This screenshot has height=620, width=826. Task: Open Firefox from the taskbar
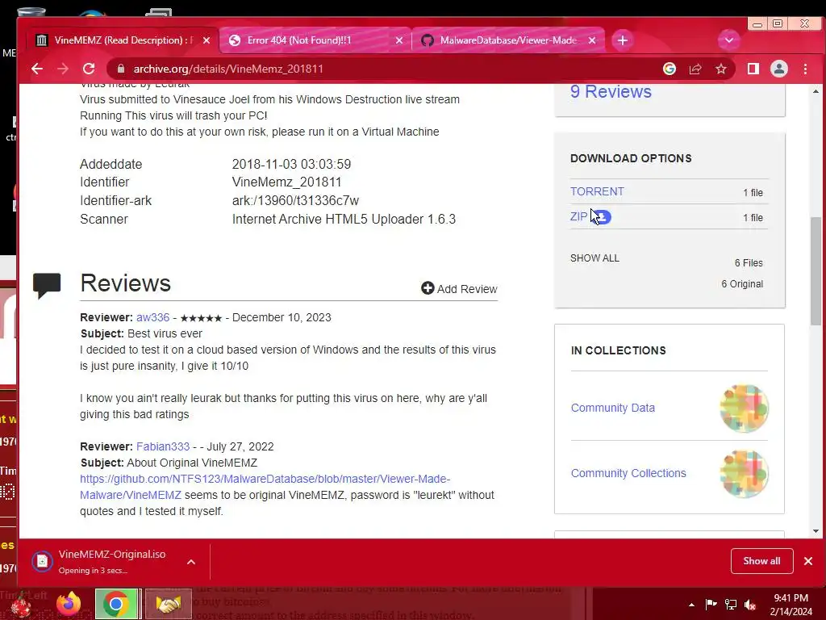tap(69, 604)
